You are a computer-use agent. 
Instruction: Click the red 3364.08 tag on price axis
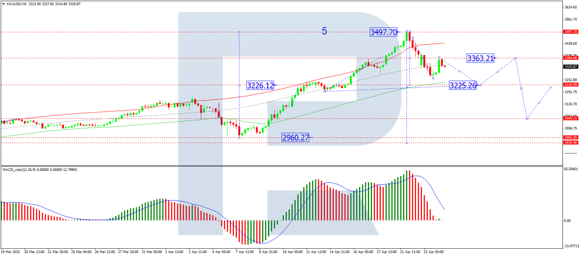[x=570, y=58]
